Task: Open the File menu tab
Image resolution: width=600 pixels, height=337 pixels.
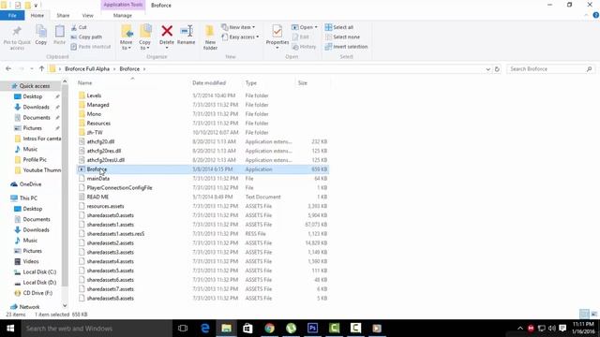Action: pyautogui.click(x=12, y=15)
